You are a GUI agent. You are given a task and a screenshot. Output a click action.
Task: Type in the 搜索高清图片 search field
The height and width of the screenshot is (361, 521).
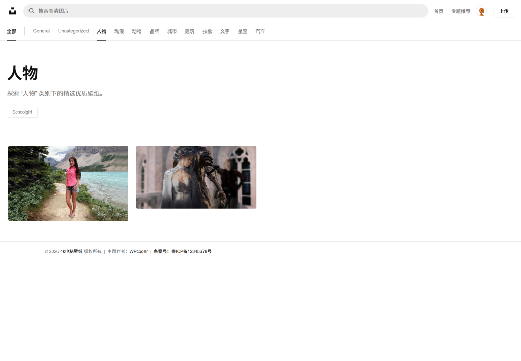coord(229,11)
